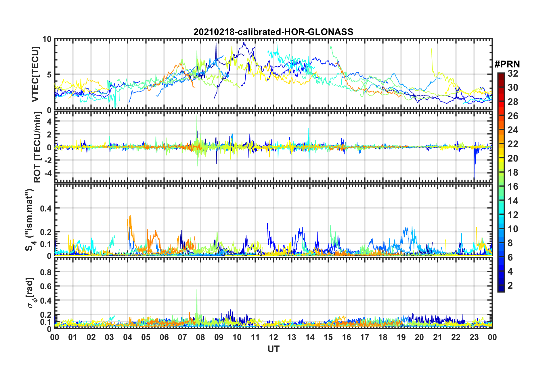This screenshot has width=547, height=365.
Task: Click the x-axis tick label 23
Action: click(x=474, y=337)
